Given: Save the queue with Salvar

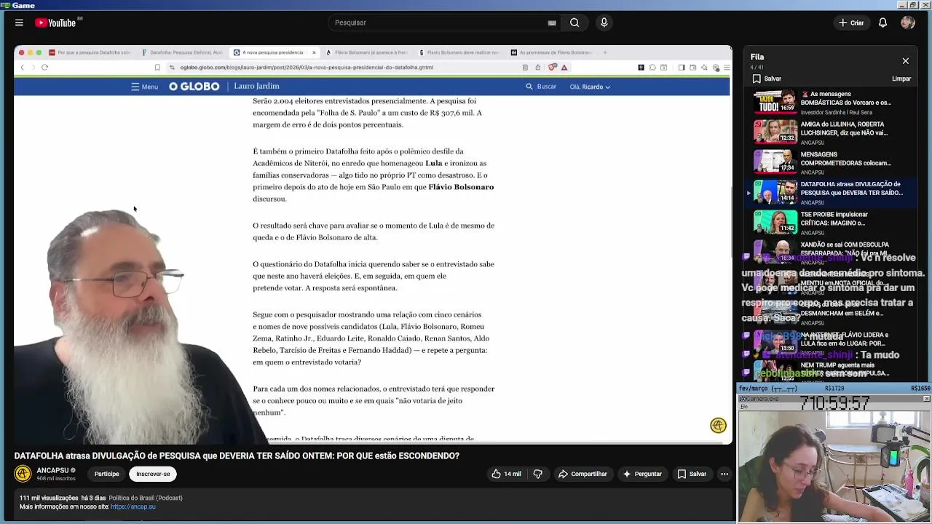Looking at the screenshot, I should (767, 79).
